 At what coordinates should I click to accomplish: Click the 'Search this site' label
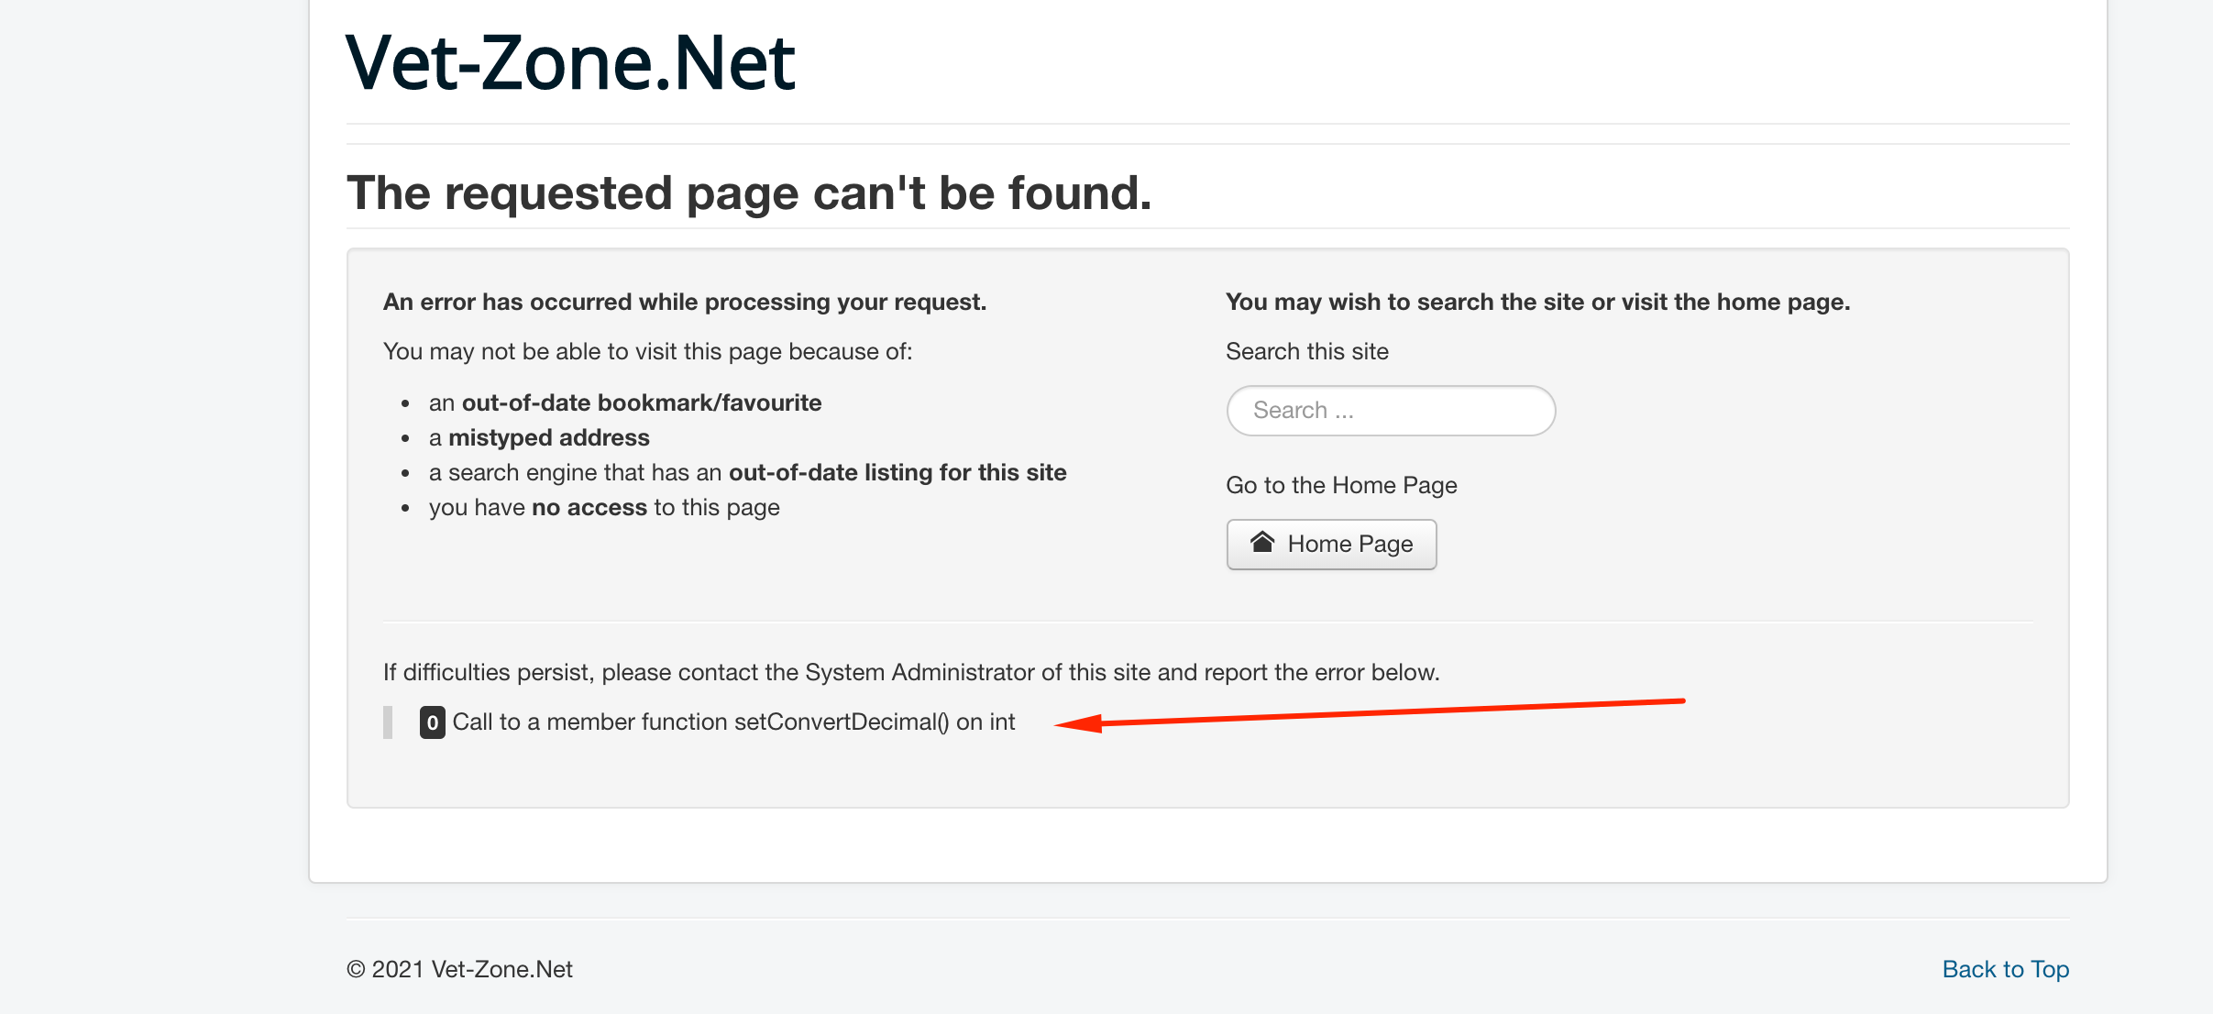point(1306,352)
